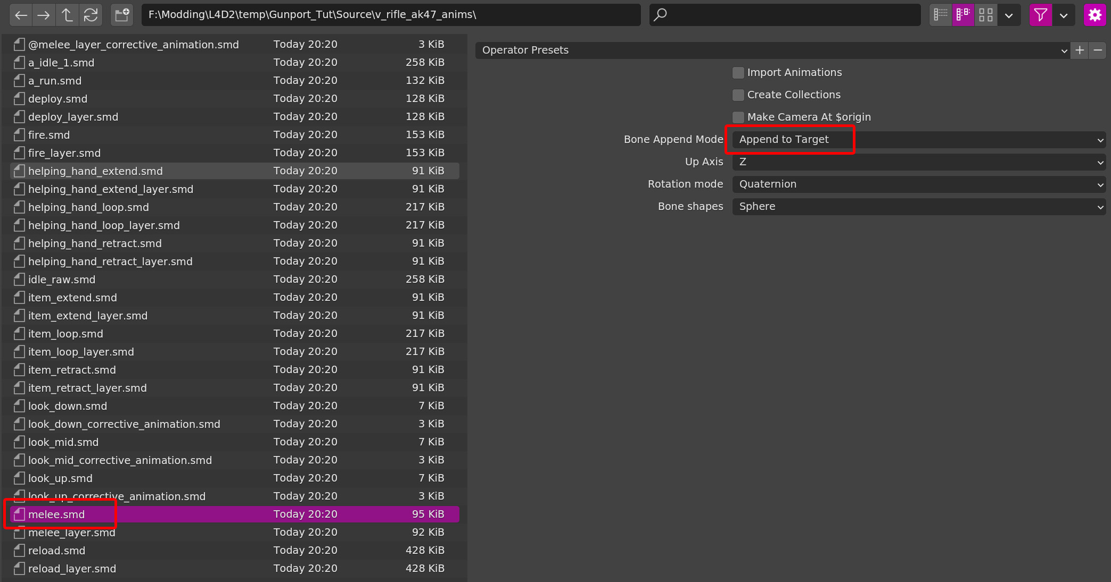This screenshot has height=582, width=1111.
Task: Switch to vertical list display mode
Action: (941, 15)
